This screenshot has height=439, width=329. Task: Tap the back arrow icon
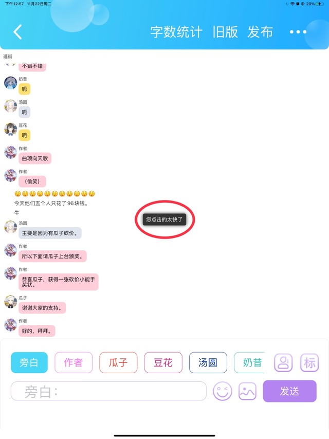tap(17, 32)
